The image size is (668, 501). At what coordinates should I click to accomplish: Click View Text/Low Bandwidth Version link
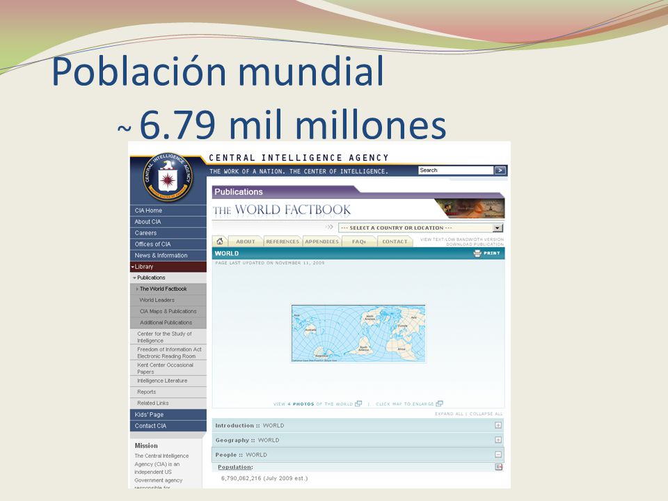(x=462, y=239)
